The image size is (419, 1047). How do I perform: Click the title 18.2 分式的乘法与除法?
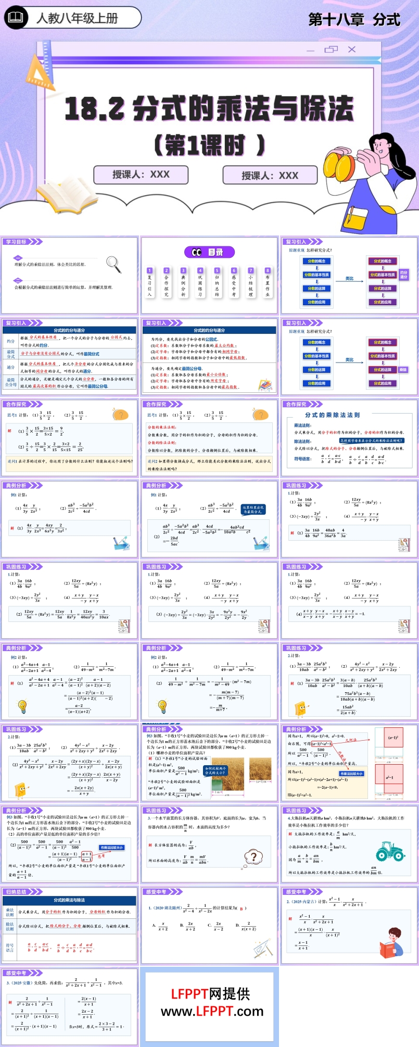[209, 108]
